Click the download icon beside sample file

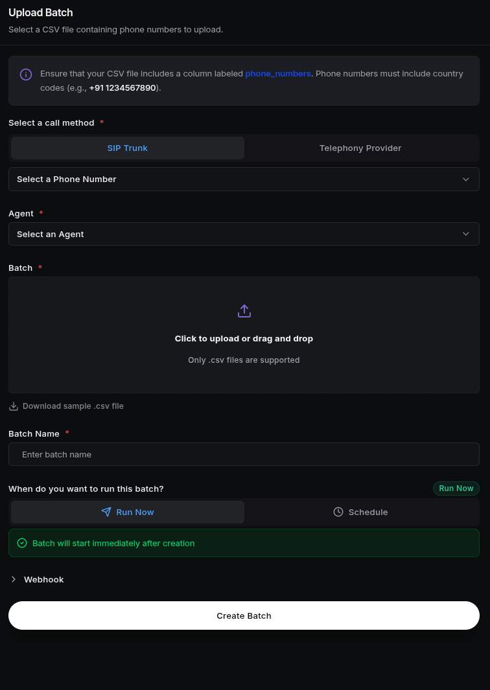coord(14,406)
